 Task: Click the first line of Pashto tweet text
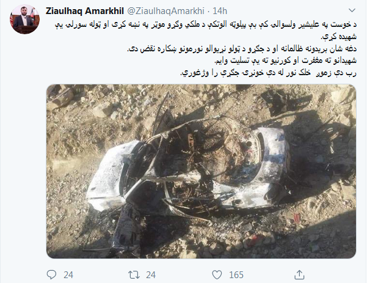pyautogui.click(x=206, y=24)
